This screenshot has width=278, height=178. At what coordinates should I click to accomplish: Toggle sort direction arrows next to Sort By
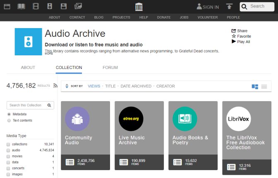tap(67, 86)
